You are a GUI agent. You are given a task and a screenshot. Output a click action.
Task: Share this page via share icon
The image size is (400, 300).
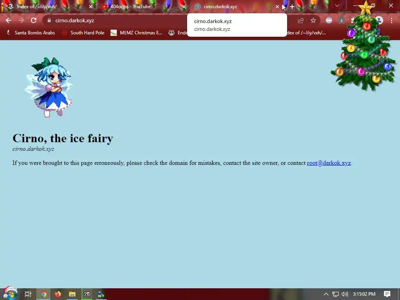pyautogui.click(x=301, y=21)
